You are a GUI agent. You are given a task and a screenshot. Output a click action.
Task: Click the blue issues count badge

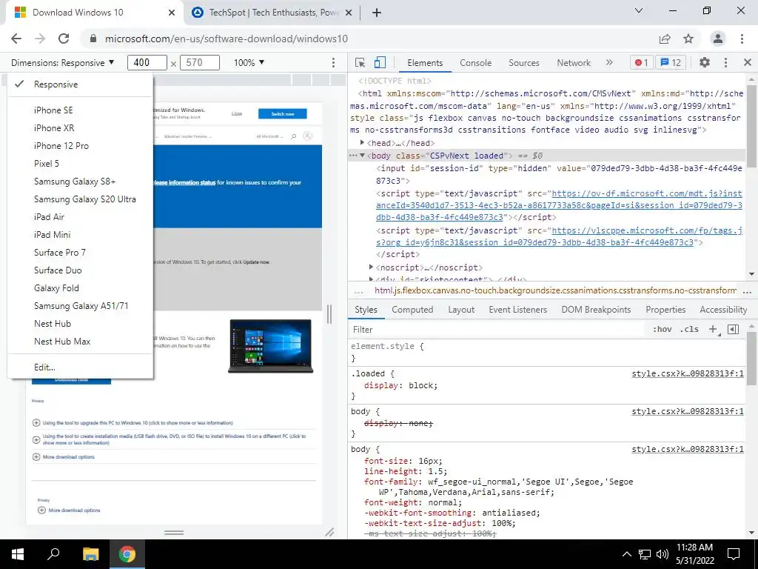tap(671, 62)
